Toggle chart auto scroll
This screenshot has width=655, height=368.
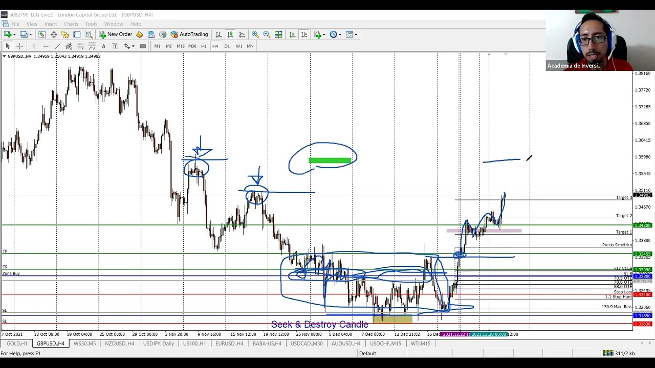pyautogui.click(x=292, y=34)
